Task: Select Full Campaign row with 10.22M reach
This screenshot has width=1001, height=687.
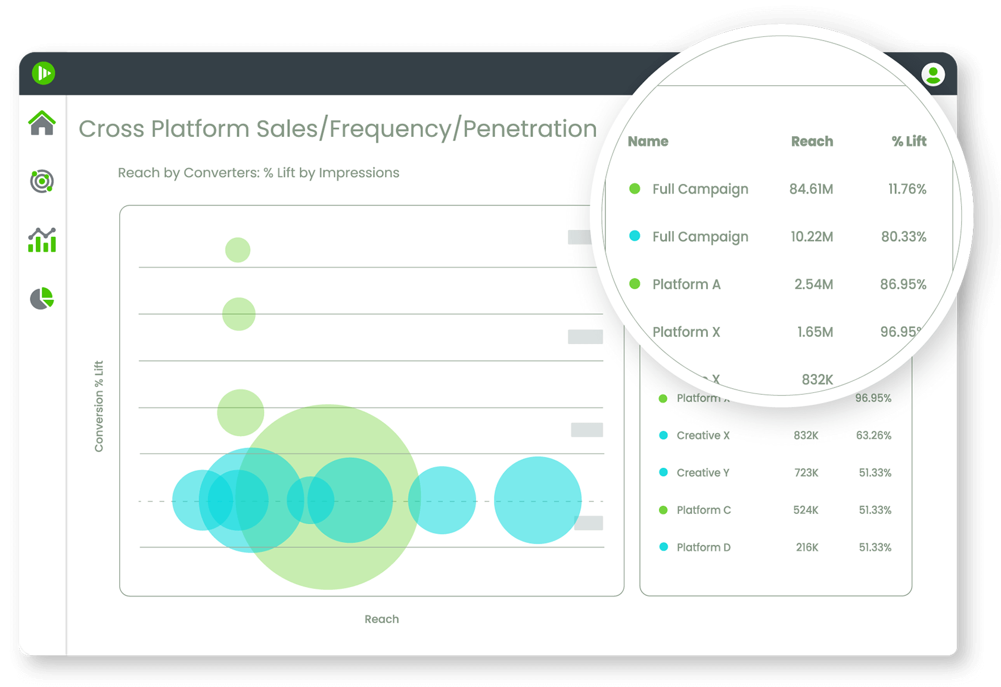Action: tap(778, 236)
